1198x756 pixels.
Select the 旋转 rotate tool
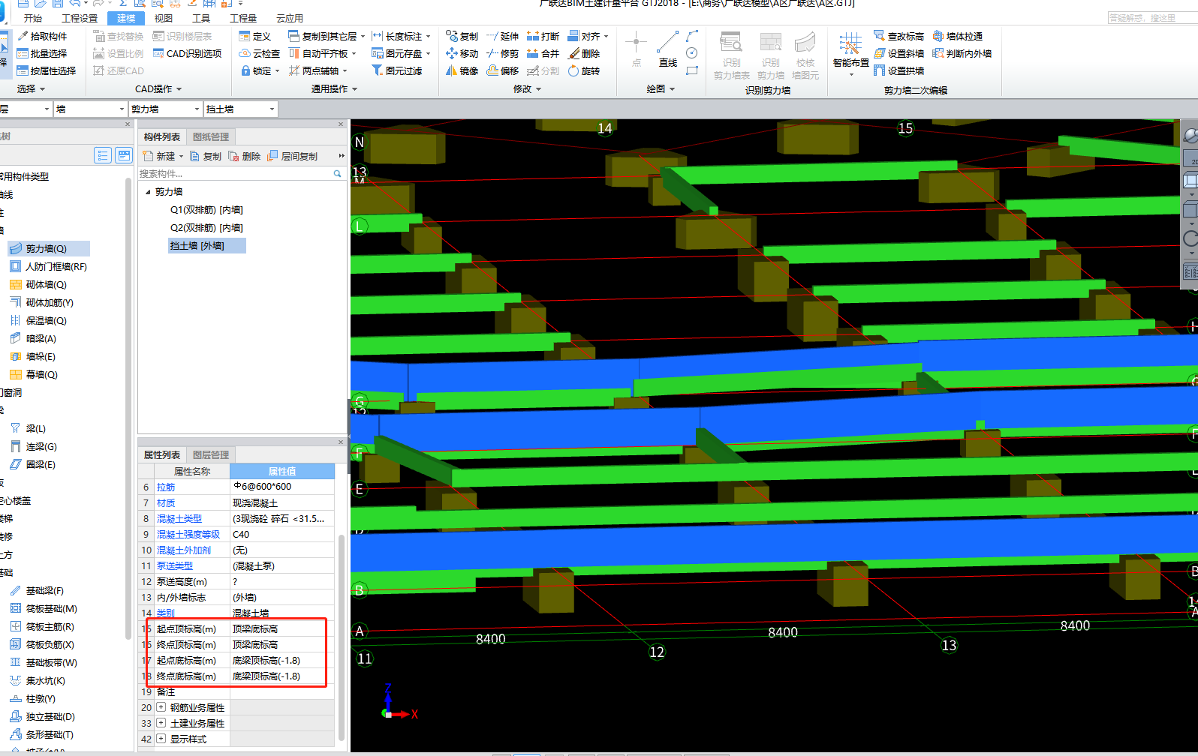tap(584, 70)
